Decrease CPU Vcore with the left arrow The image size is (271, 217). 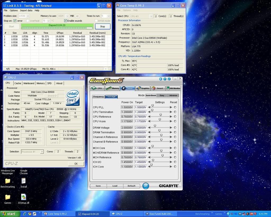tap(149, 121)
